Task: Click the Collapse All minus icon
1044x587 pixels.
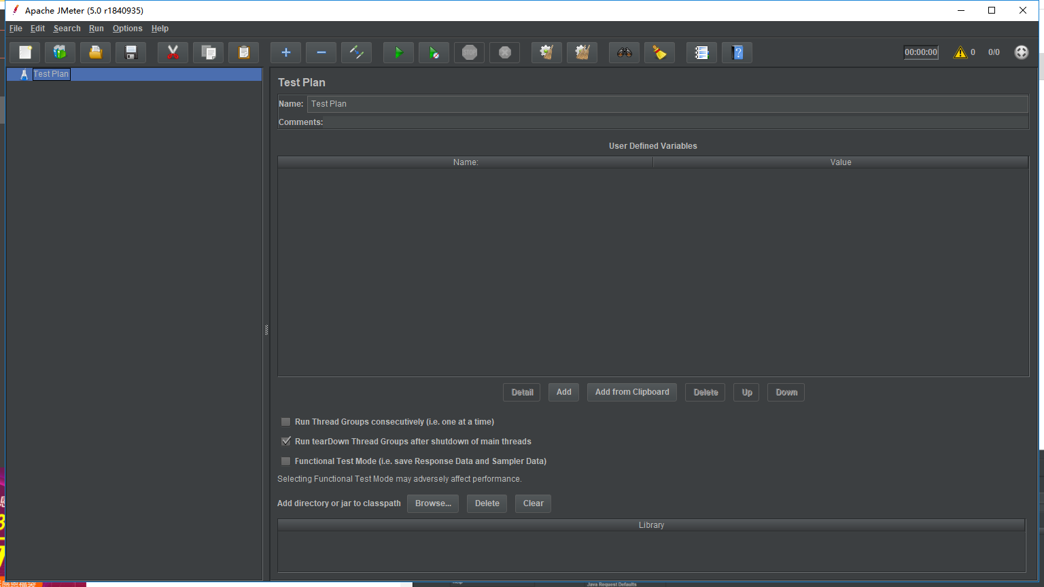Action: click(x=321, y=52)
